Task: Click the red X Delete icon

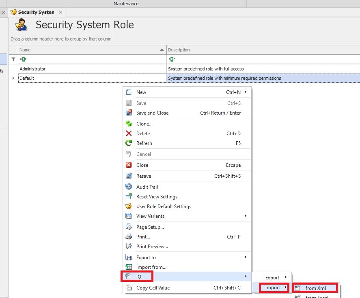Action: pos(129,134)
